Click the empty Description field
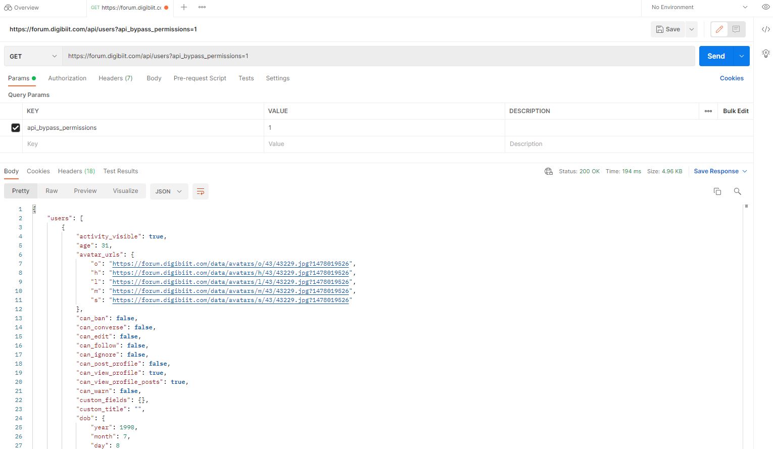The height and width of the screenshot is (449, 773). coord(629,144)
